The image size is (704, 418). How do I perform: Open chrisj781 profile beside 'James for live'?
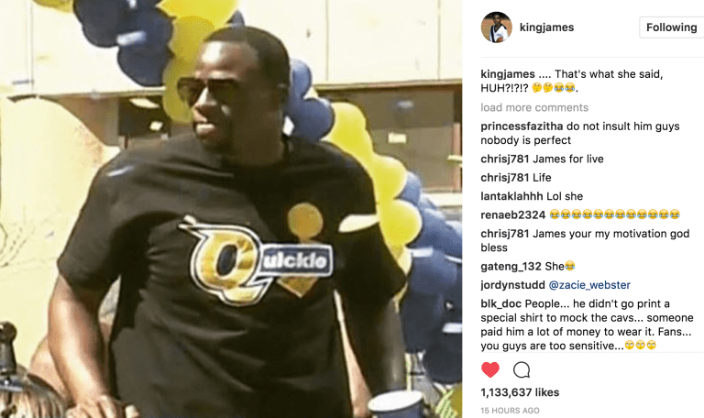pyautogui.click(x=505, y=159)
